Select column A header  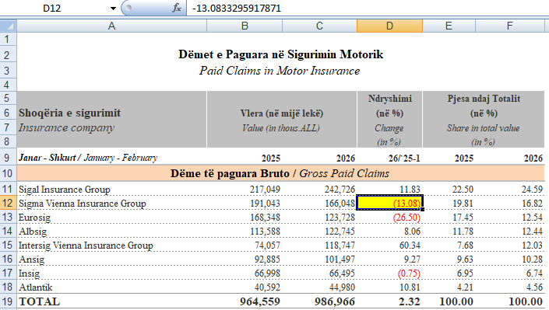[111, 26]
